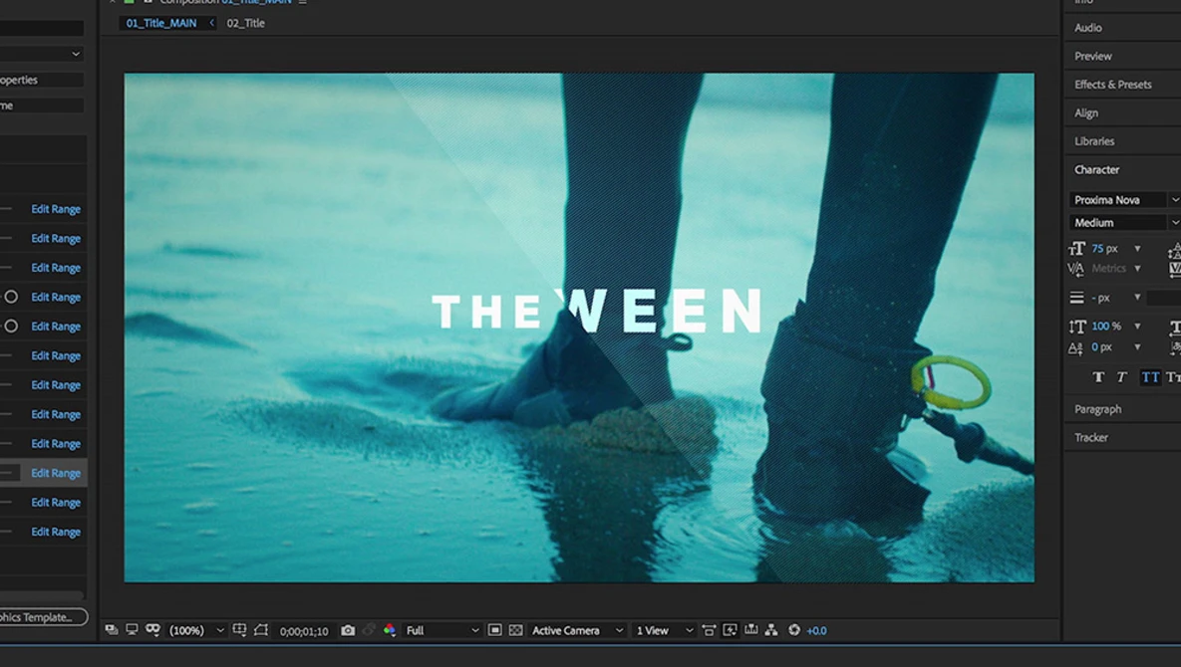Viewport: 1181px width, 667px height.
Task: Click the Timeline icon in viewer toolbar
Action: pyautogui.click(x=750, y=630)
